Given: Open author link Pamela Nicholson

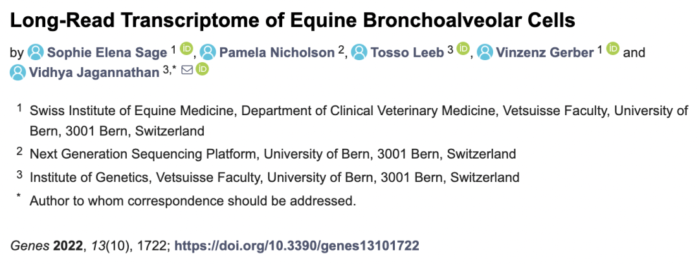Looking at the screenshot, I should click(x=277, y=53).
